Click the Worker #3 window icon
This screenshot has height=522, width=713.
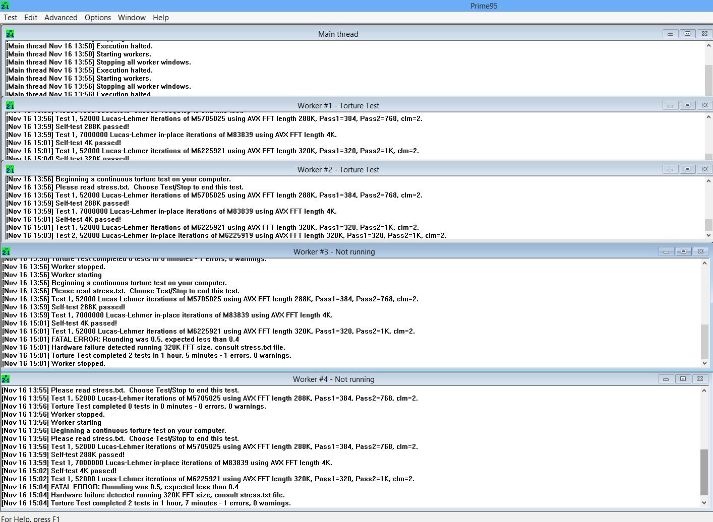click(x=6, y=251)
